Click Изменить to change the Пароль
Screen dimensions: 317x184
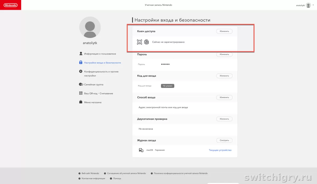tap(224, 54)
